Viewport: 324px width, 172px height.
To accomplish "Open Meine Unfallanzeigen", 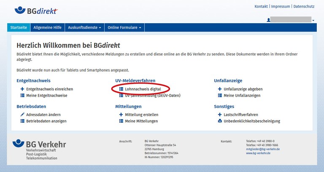I will (x=242, y=95).
